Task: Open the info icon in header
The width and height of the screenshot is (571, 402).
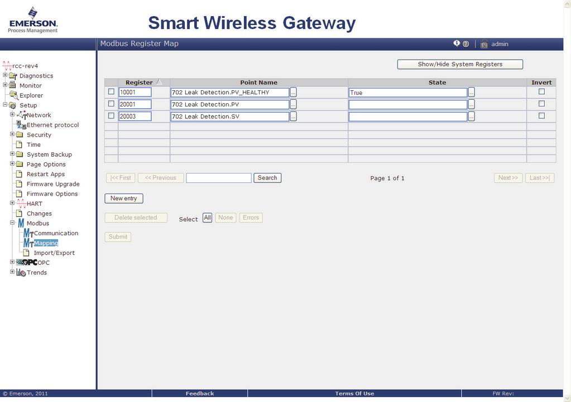Action: [456, 43]
